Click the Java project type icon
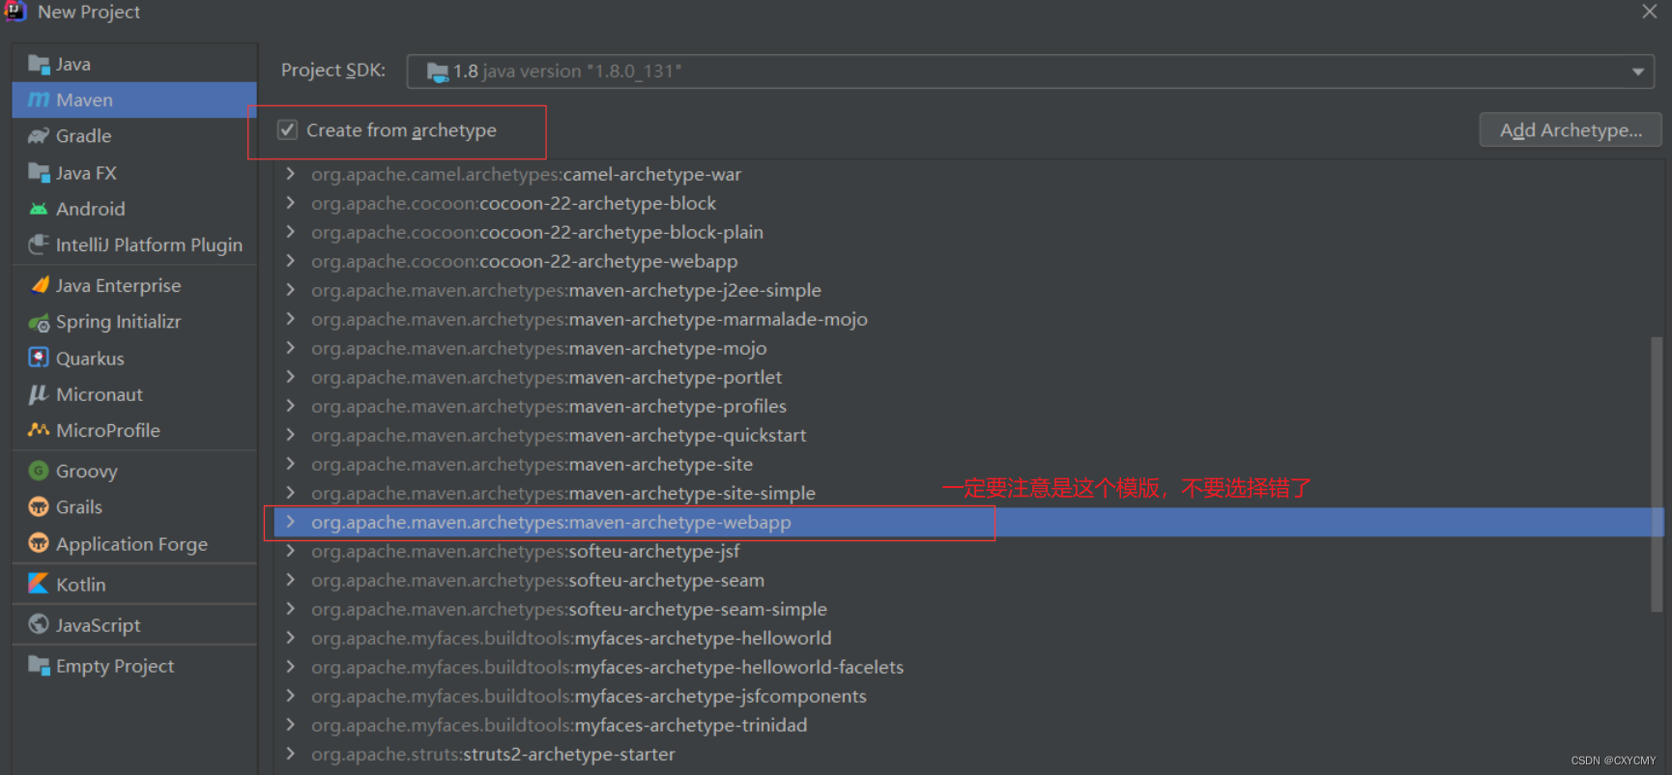The height and width of the screenshot is (775, 1672). coord(39,65)
